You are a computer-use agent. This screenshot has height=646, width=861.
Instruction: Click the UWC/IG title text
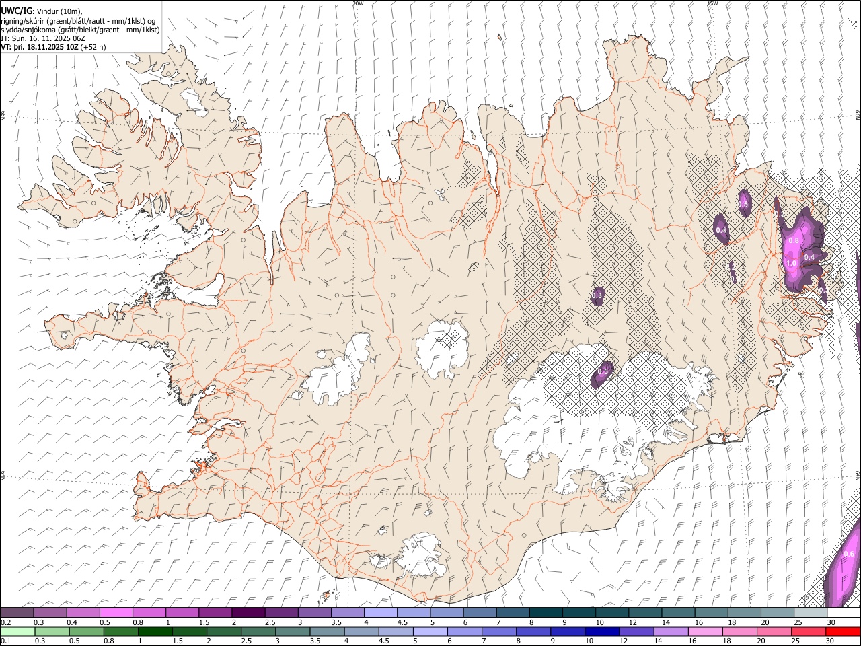click(x=15, y=11)
